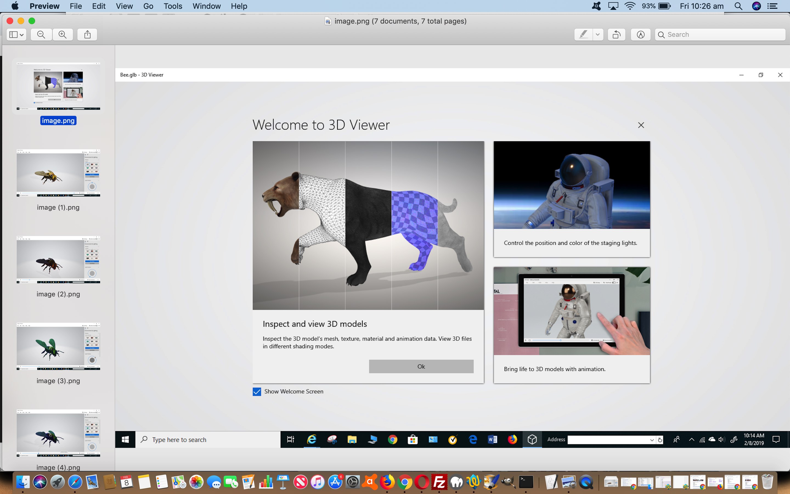The image size is (790, 494).
Task: Close the Welcome to 3D Viewer dialog
Action: [x=641, y=125]
